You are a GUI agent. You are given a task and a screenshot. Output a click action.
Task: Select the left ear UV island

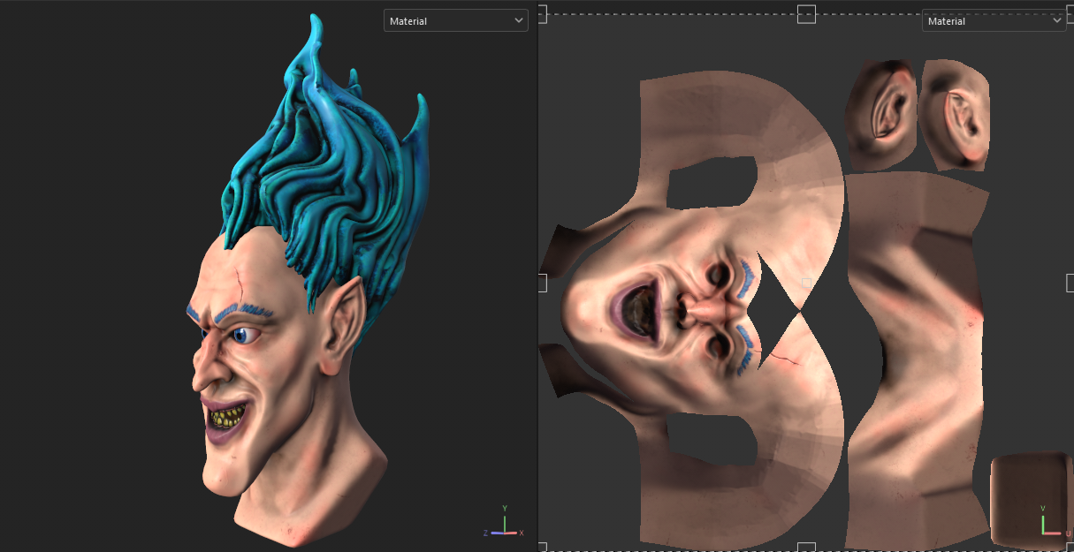pyautogui.click(x=880, y=115)
